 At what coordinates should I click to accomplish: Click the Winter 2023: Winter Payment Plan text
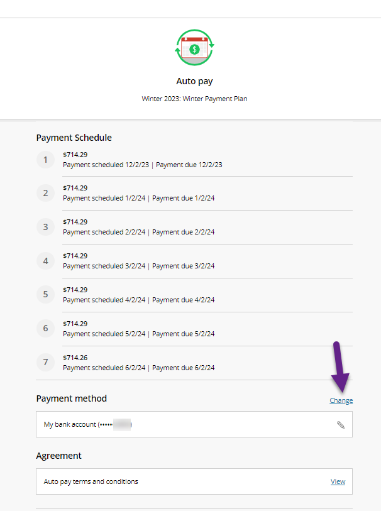click(194, 99)
